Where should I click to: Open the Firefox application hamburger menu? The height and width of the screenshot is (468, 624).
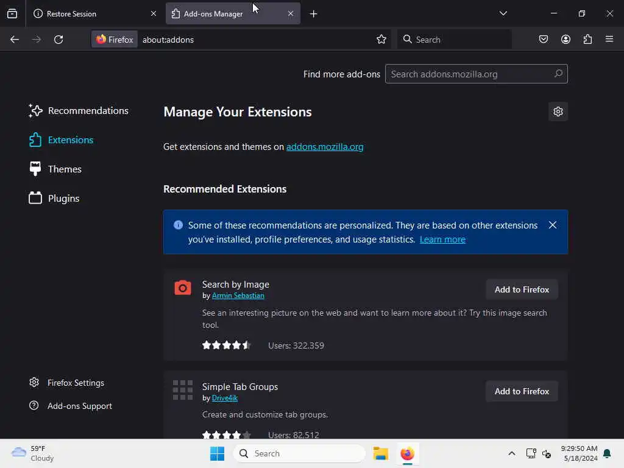(609, 40)
